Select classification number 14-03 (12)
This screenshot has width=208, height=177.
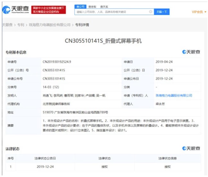point(51,87)
